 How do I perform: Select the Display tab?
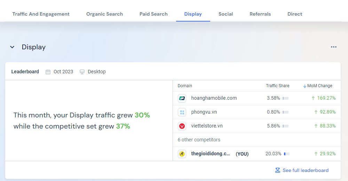point(193,14)
